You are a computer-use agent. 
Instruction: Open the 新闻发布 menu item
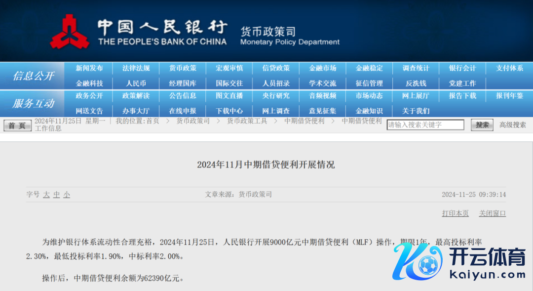tap(89, 68)
